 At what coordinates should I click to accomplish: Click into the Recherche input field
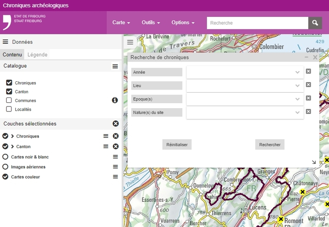pyautogui.click(x=257, y=23)
